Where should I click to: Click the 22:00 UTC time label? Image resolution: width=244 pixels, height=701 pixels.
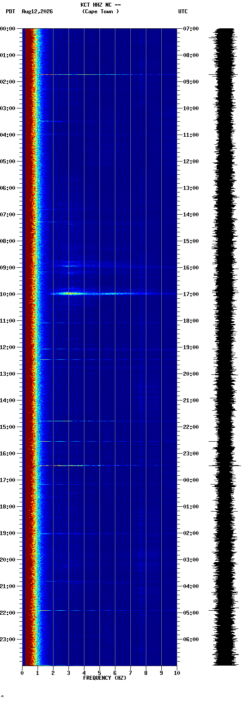pos(191,427)
